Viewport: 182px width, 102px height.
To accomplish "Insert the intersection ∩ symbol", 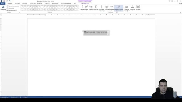I will click(39, 9).
